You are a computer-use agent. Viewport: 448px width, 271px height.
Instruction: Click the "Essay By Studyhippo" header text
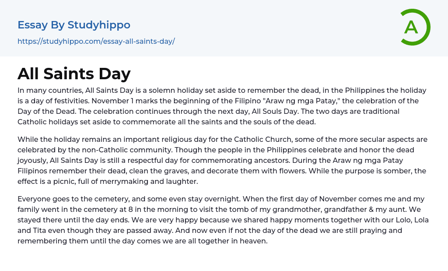pyautogui.click(x=73, y=25)
